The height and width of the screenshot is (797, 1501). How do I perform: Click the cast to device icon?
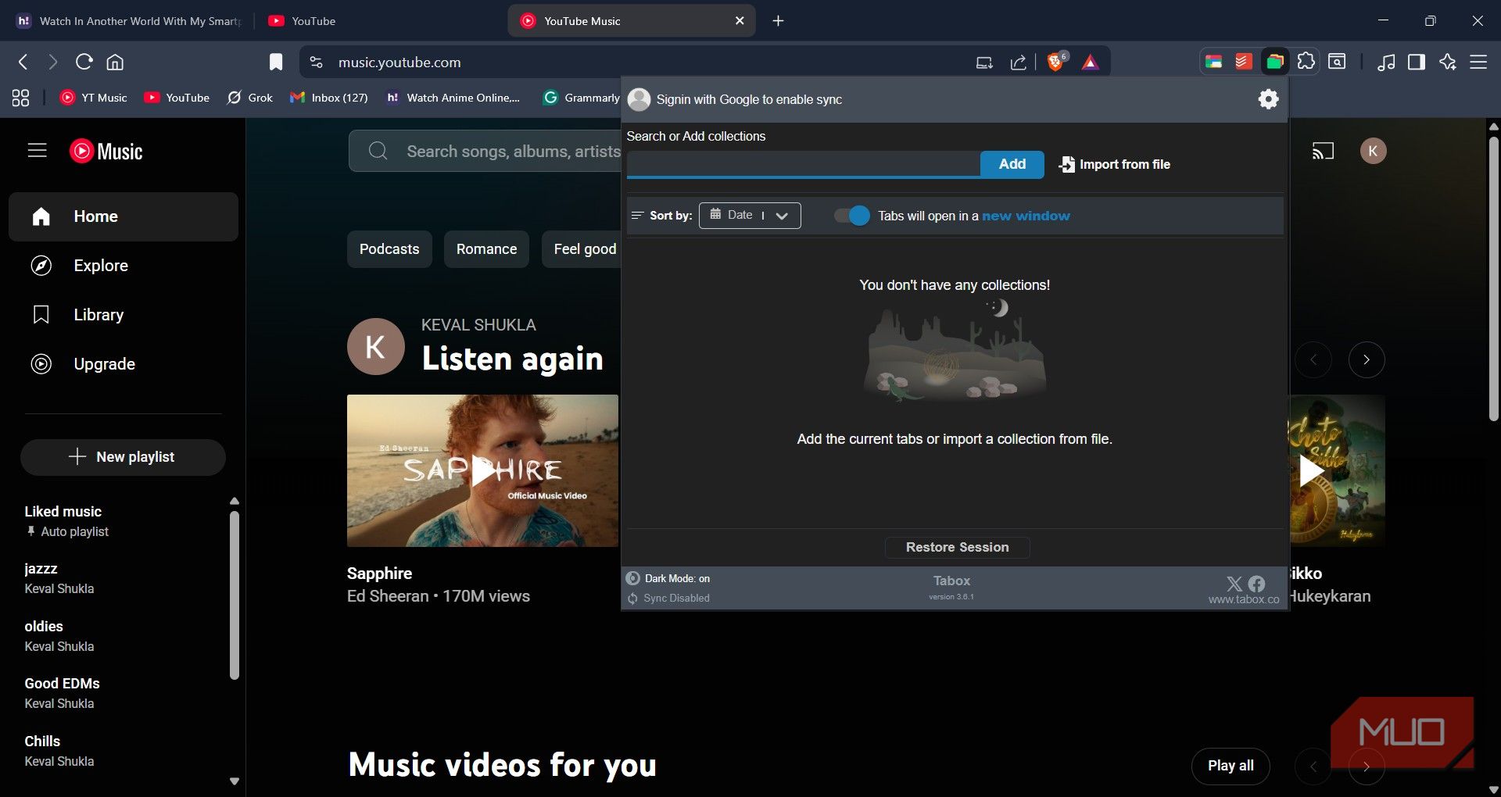[x=1322, y=151]
